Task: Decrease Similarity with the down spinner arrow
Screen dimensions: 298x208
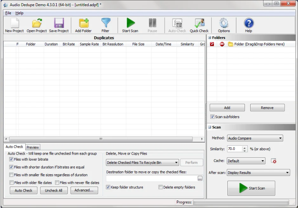Action: [x=245, y=150]
